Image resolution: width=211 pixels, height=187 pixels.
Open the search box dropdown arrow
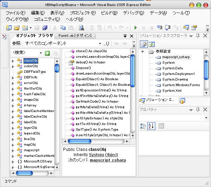click(x=41, y=53)
